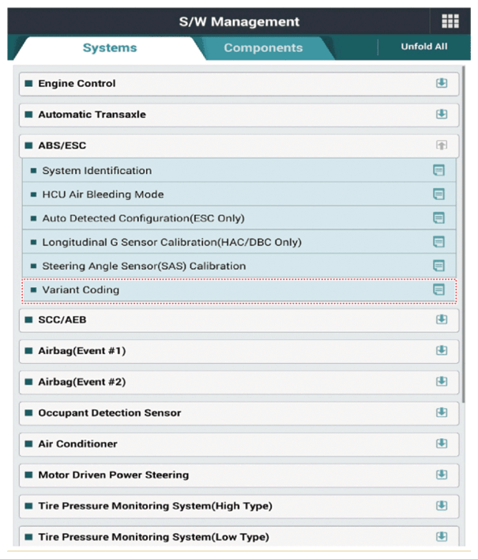Open the grid menu icon in header
Viewport: 478px width, 559px height.
click(450, 21)
